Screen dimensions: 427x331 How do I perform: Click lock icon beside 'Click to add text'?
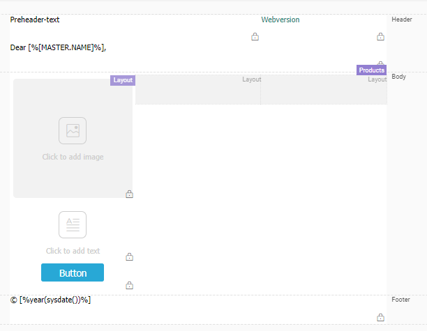pyautogui.click(x=129, y=257)
